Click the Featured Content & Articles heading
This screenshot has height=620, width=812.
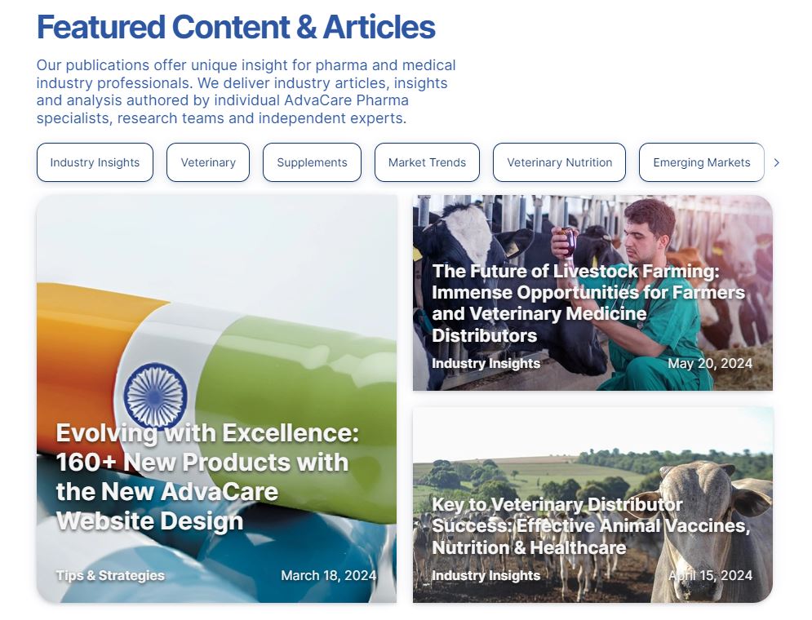pos(236,27)
